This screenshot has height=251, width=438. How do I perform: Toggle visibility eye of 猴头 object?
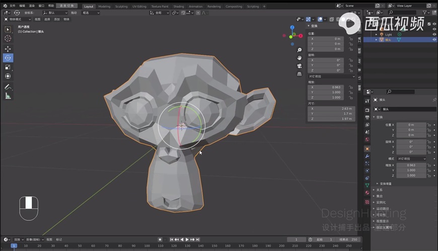434,40
